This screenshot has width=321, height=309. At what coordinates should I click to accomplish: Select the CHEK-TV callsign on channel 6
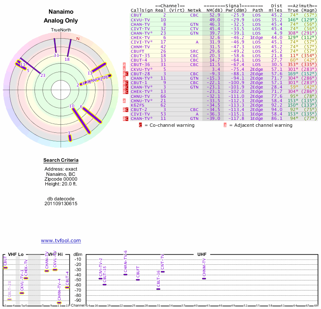[x=140, y=38]
